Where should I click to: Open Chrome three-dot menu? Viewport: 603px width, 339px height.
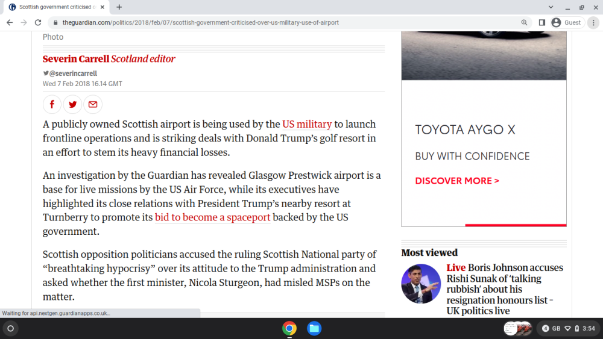593,23
